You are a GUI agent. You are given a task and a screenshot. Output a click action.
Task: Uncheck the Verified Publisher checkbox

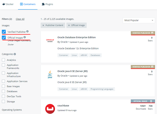pyautogui.click(x=4, y=32)
